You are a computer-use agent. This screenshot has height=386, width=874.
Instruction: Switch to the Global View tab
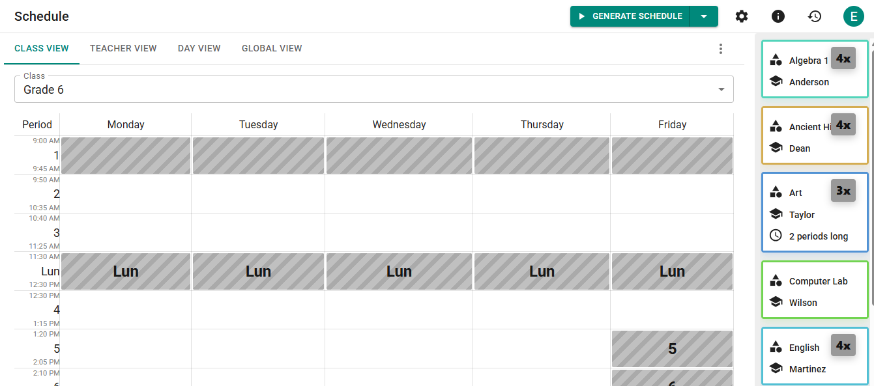coord(272,48)
